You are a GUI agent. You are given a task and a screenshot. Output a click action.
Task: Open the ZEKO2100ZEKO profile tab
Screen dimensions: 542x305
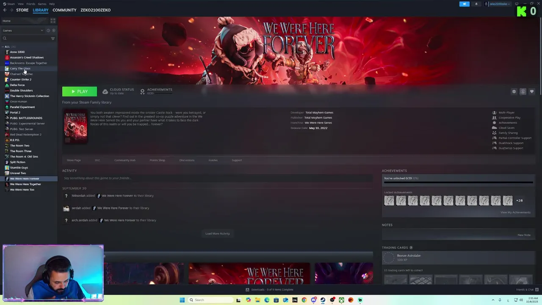[x=95, y=10]
